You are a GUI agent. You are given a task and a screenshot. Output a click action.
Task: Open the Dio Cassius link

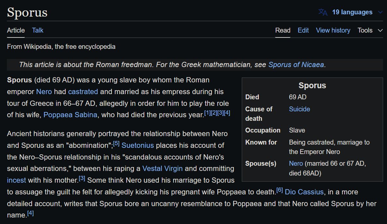(x=304, y=192)
